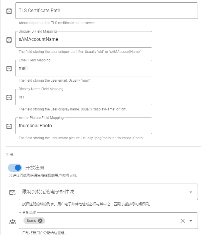Click the gear icon beside Display Name Field Mapping

click(9, 98)
